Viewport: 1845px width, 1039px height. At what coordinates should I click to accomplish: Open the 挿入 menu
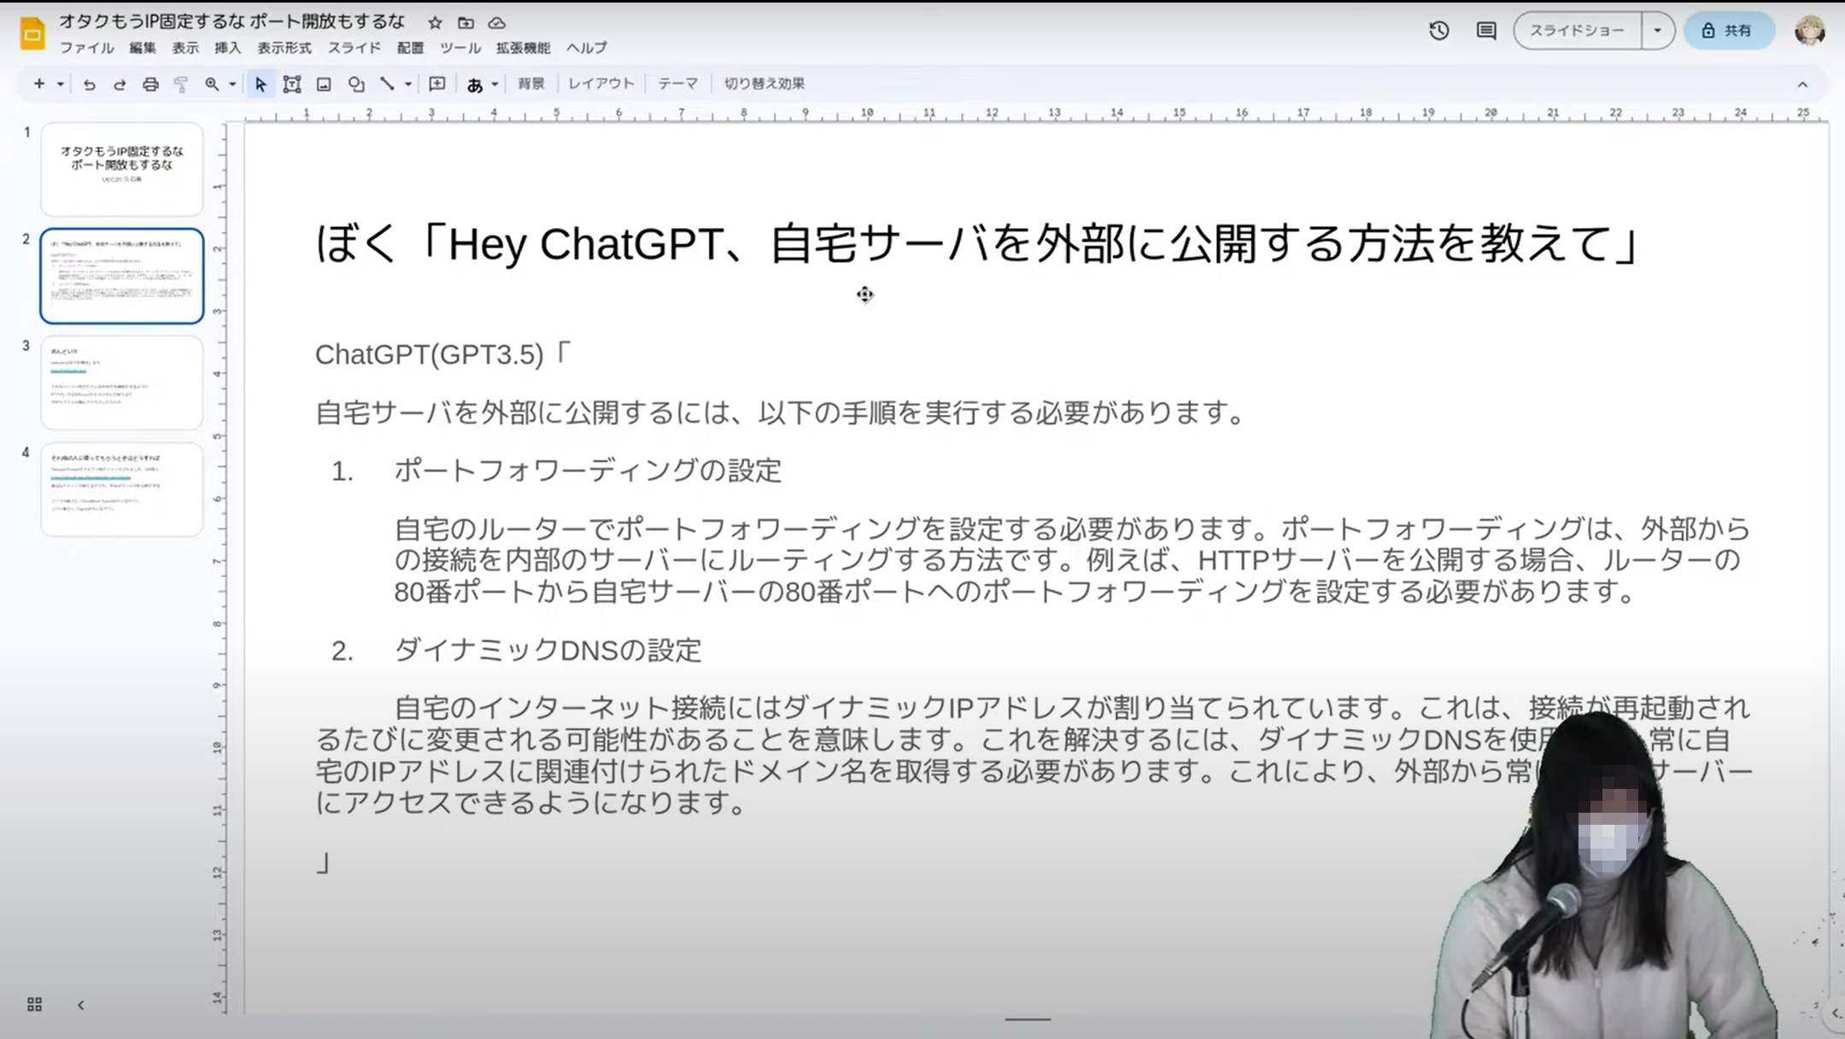pos(228,48)
